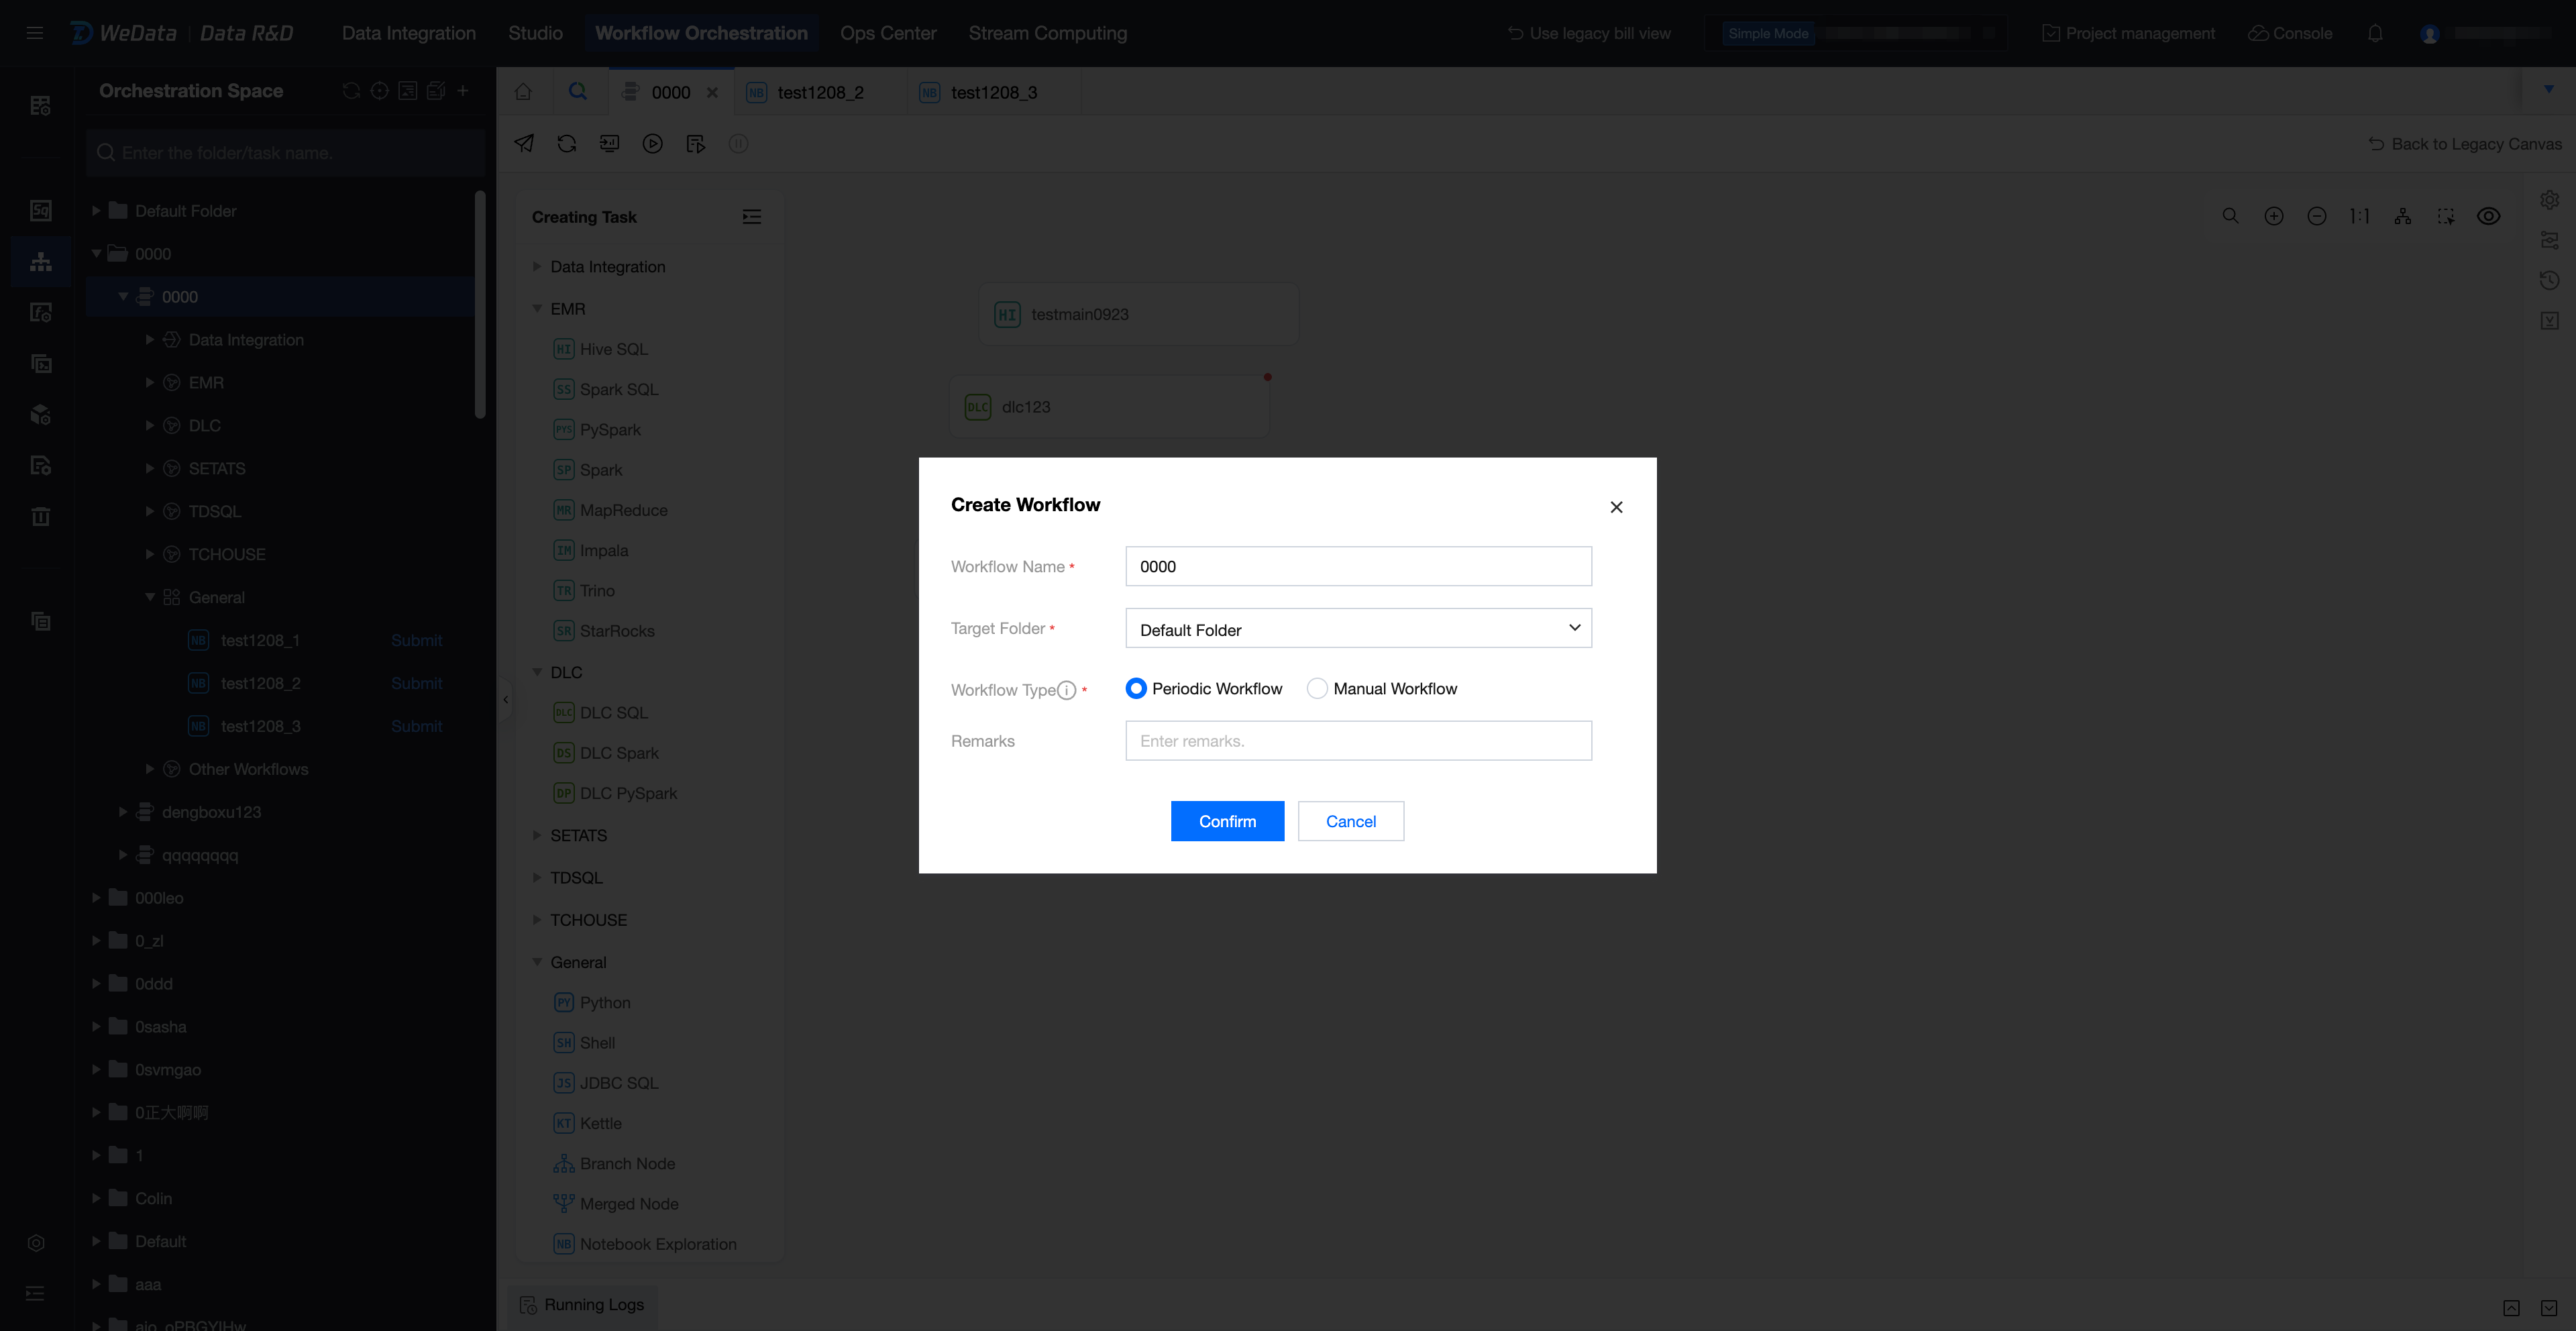Select the Periodic Workflow radio button
This screenshot has width=2576, height=1331.
point(1135,688)
